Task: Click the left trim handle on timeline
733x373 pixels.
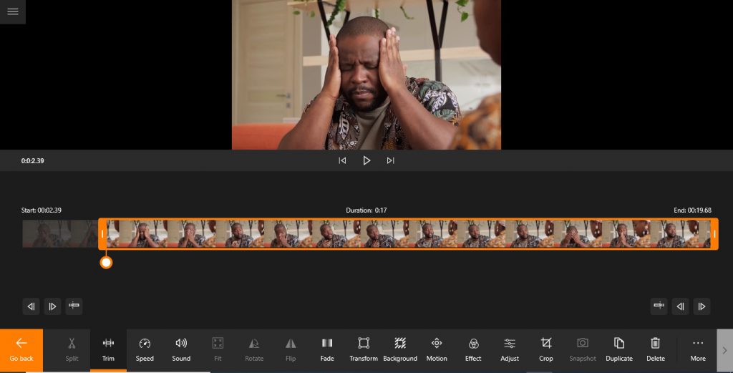Action: point(102,233)
